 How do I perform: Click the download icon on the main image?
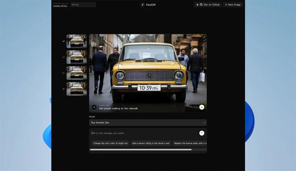201,107
